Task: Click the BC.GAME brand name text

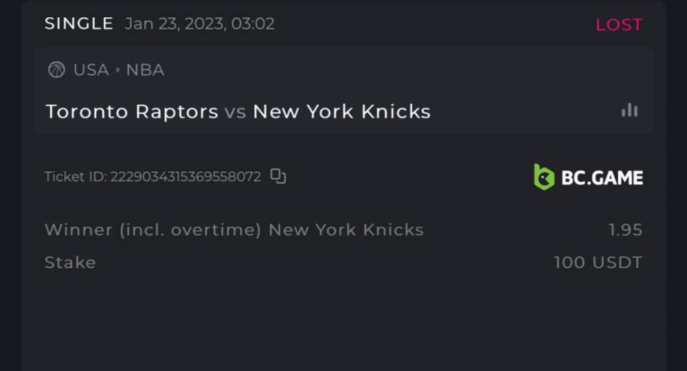Action: (x=602, y=178)
